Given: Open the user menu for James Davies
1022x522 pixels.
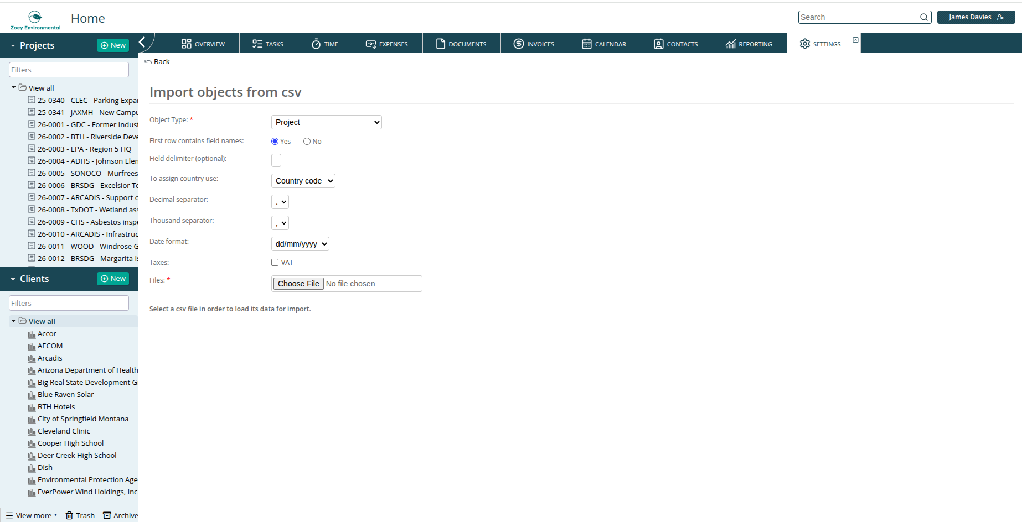Looking at the screenshot, I should click(x=976, y=17).
